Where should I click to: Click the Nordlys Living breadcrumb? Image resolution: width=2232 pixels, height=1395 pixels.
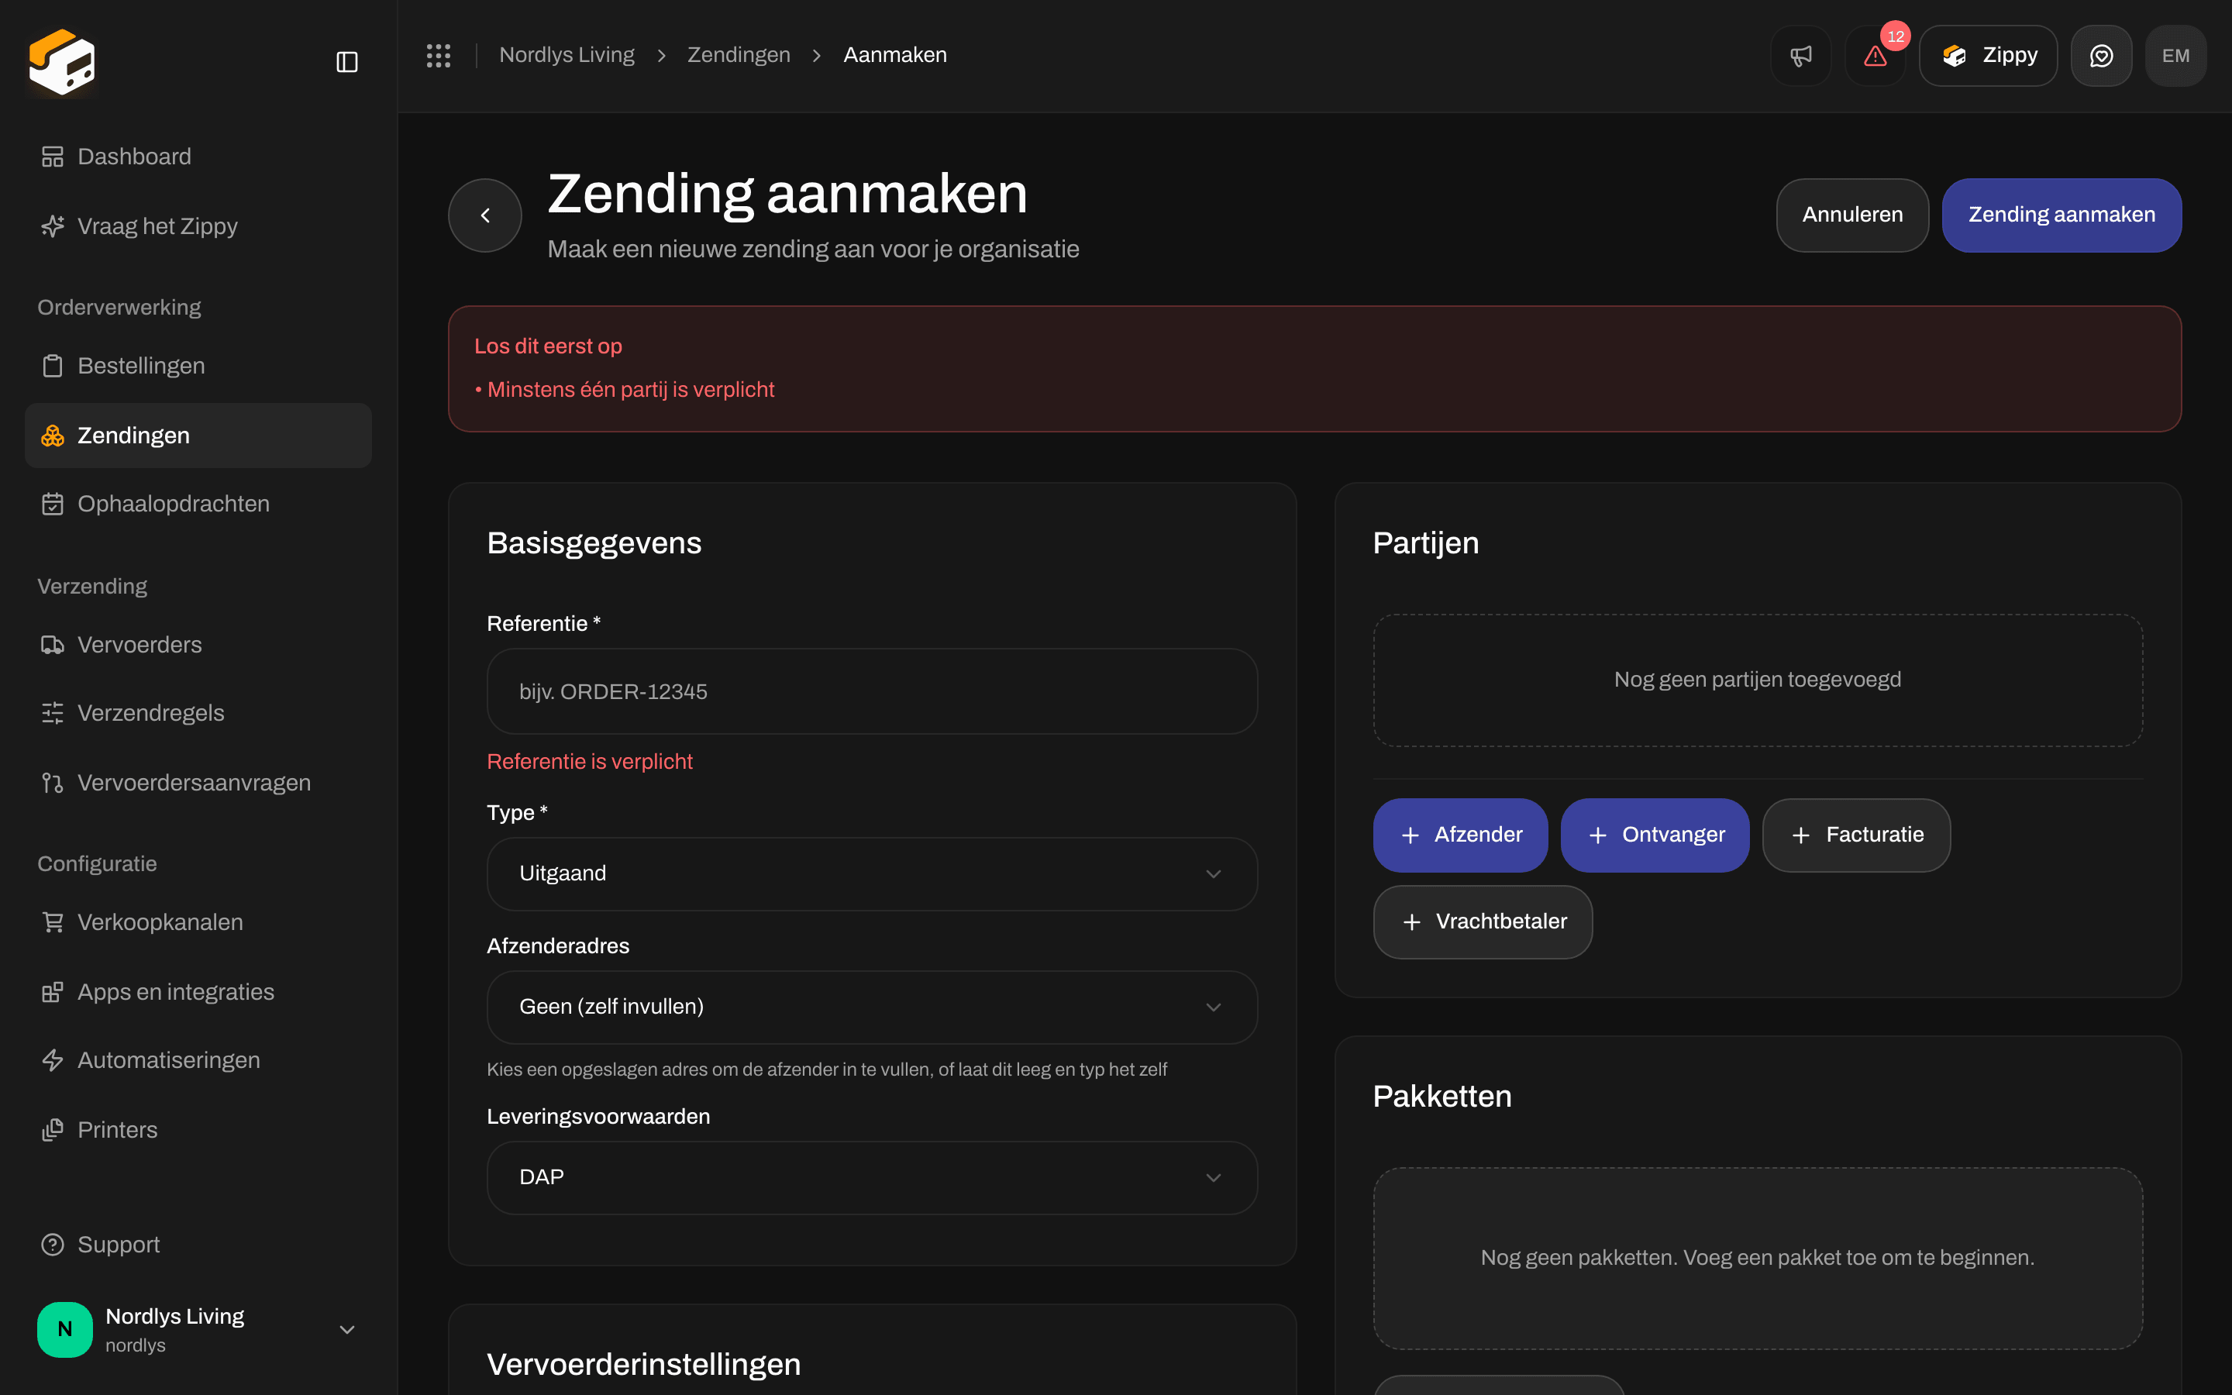[x=567, y=55]
